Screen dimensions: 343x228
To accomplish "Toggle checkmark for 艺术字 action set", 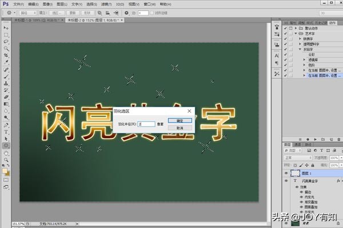I will [x=285, y=34].
